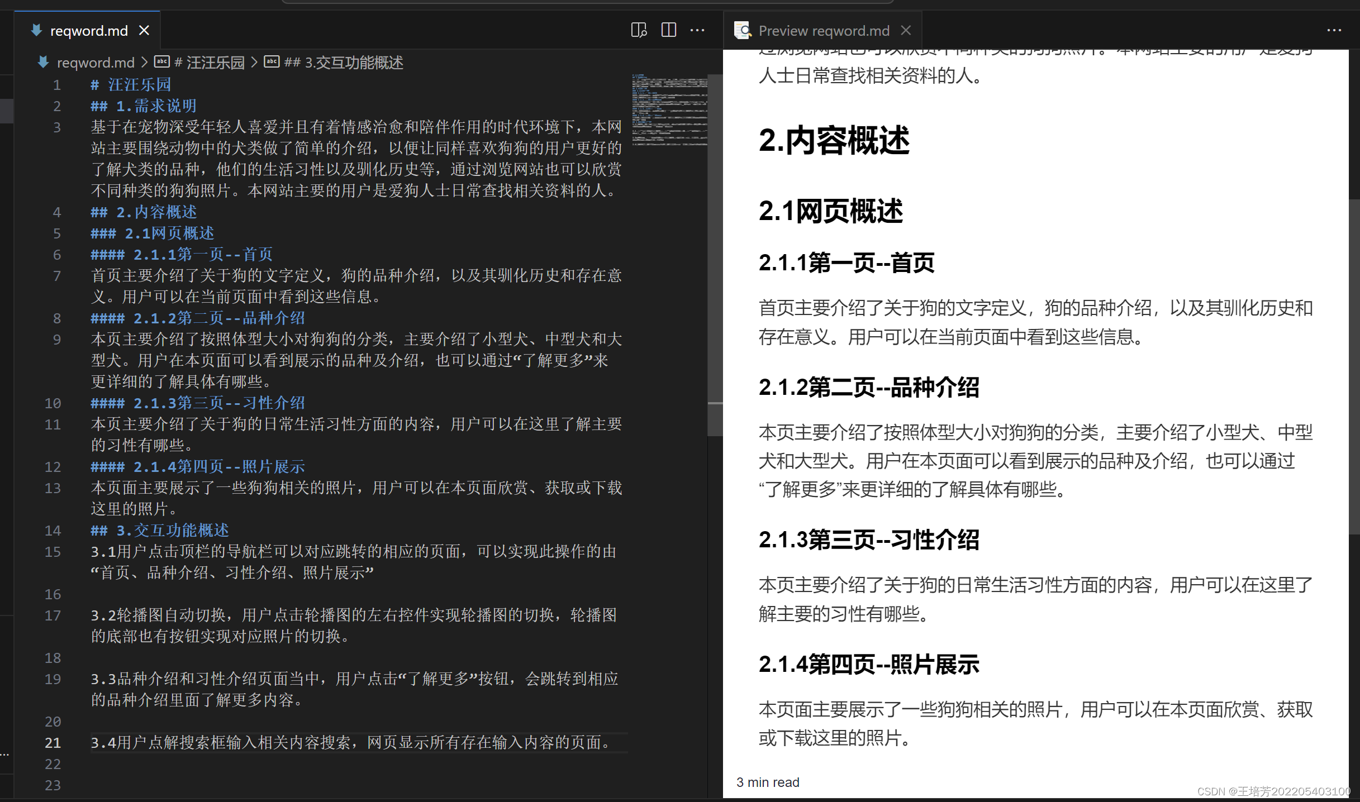Open preview to the side icon
The width and height of the screenshot is (1360, 802).
[639, 30]
